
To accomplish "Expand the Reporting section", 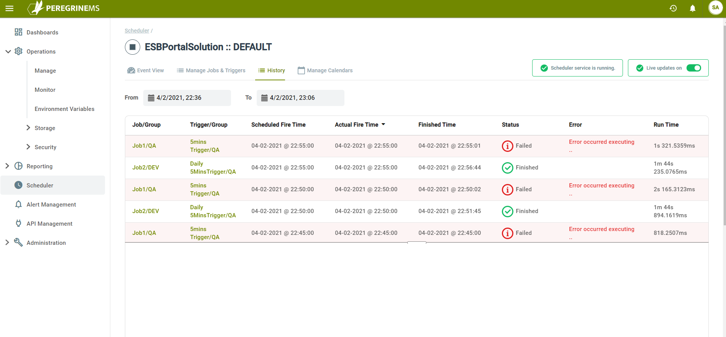I will (x=7, y=166).
